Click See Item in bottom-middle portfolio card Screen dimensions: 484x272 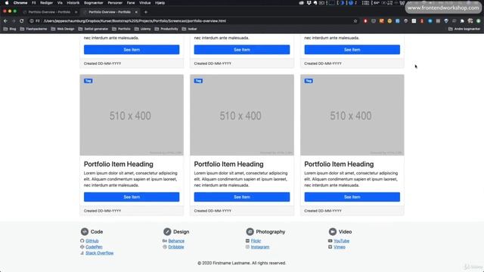click(242, 197)
